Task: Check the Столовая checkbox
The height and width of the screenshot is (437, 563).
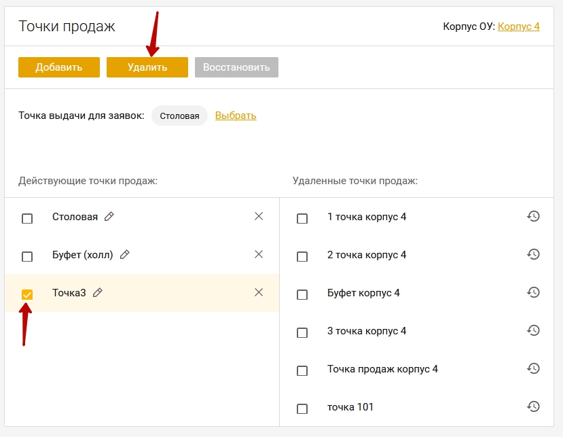Action: point(27,219)
